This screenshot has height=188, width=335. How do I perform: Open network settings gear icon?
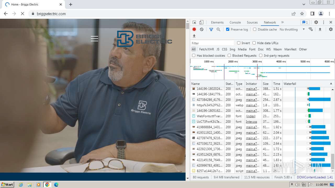[331, 30]
